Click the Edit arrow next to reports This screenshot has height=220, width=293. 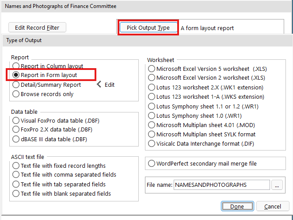105,85
